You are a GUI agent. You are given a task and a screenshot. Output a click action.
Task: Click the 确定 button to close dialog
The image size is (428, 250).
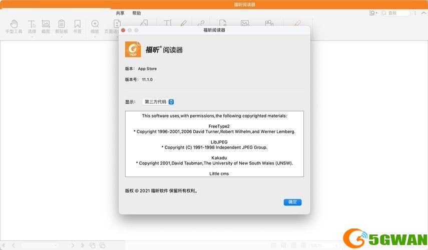(x=292, y=202)
